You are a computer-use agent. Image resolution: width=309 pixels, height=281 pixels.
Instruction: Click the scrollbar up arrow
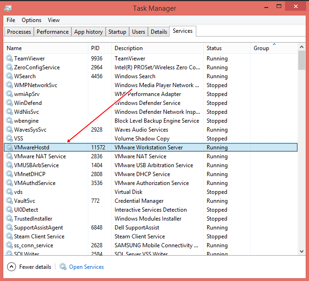click(301, 47)
